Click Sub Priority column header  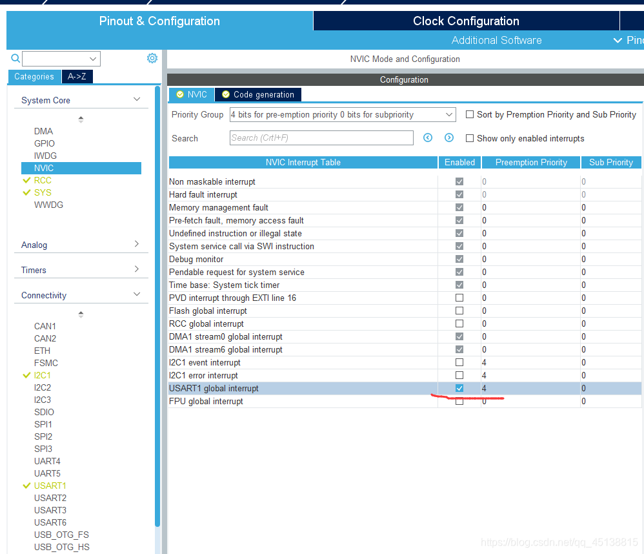click(610, 162)
